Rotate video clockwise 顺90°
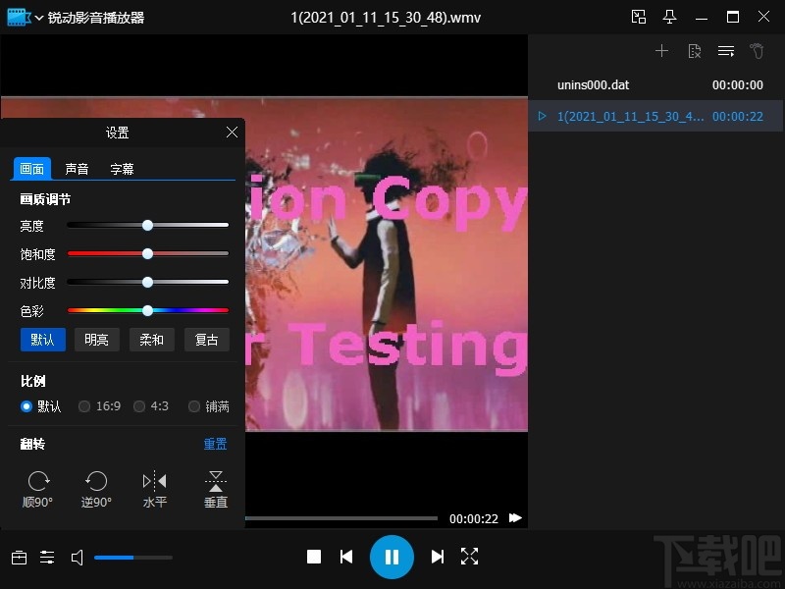Screen dimensions: 785x589 [x=38, y=489]
